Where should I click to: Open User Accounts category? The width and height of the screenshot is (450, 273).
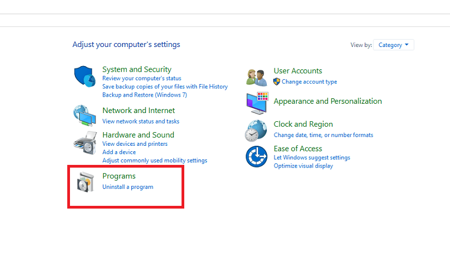(298, 71)
